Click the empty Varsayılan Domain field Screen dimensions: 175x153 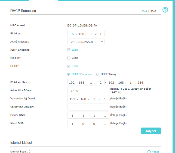tap(88, 107)
